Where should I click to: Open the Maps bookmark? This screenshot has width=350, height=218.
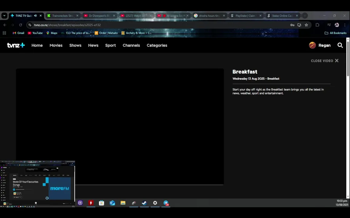coord(52,33)
